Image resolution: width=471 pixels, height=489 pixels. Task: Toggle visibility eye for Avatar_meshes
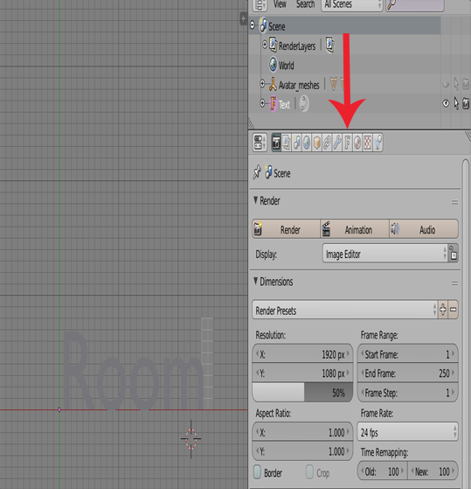(446, 84)
